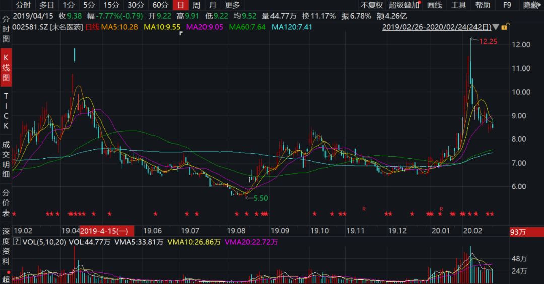Toggle 不复权 price adjustment mode
The image size is (544, 284).
[371, 5]
